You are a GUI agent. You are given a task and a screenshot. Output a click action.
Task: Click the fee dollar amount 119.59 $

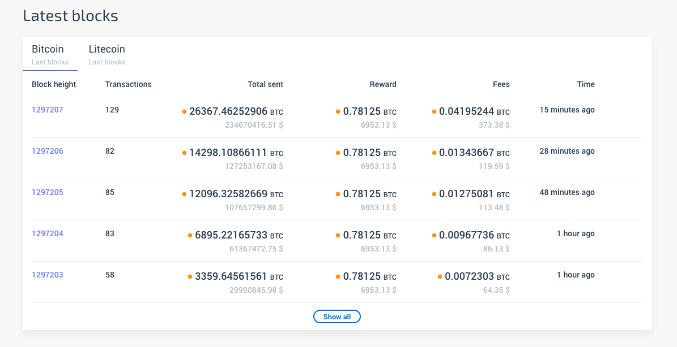coord(494,167)
